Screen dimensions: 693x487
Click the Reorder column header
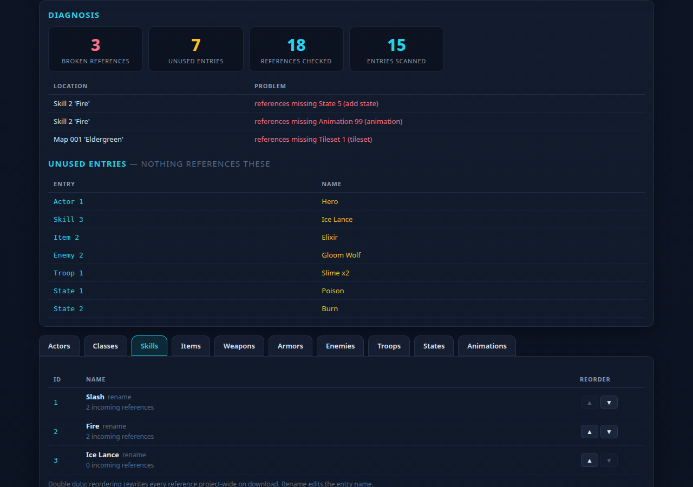point(595,380)
